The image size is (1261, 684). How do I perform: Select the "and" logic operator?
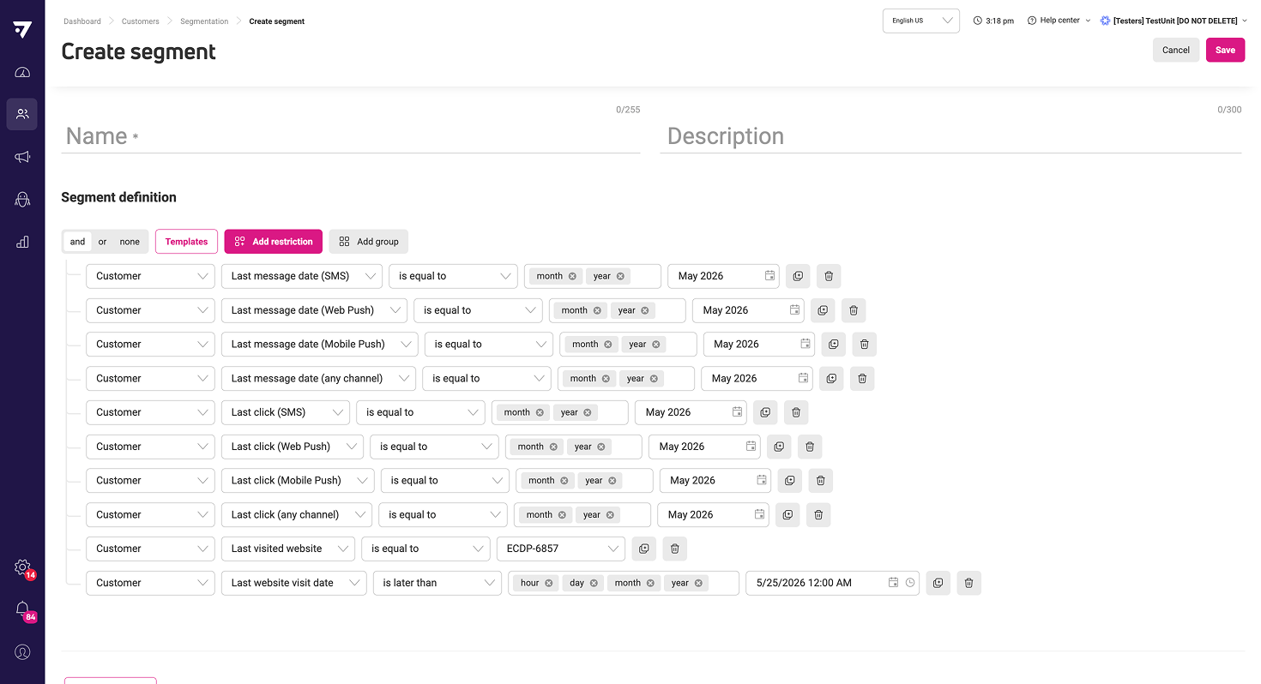pyautogui.click(x=77, y=242)
